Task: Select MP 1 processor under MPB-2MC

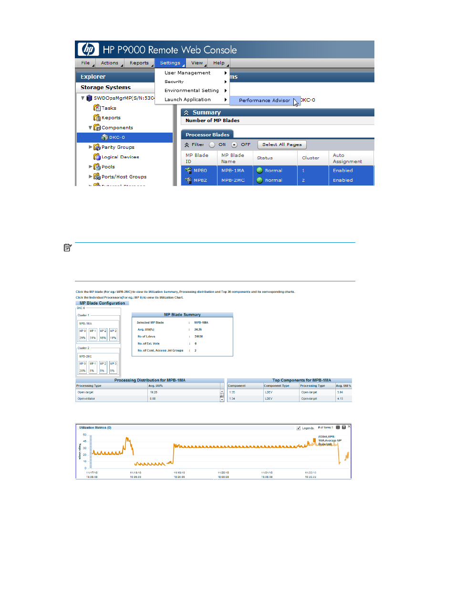Action: [x=93, y=367]
